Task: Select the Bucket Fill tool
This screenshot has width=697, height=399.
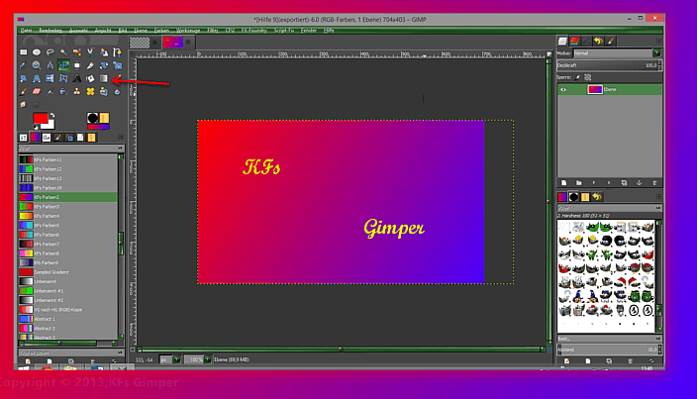Action: [90, 78]
